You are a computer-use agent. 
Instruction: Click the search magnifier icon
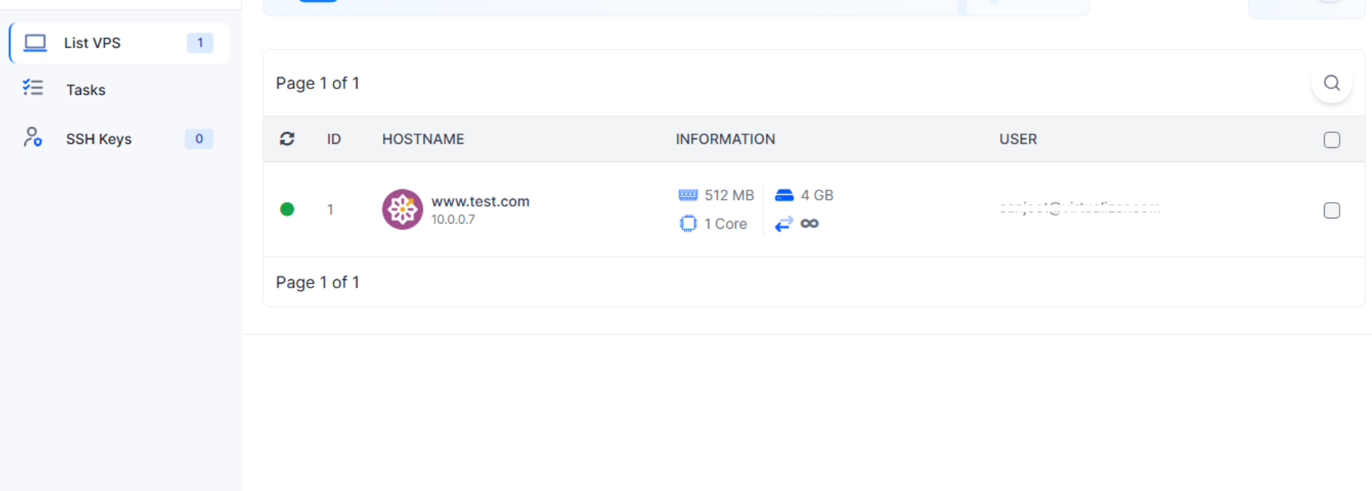click(1331, 83)
